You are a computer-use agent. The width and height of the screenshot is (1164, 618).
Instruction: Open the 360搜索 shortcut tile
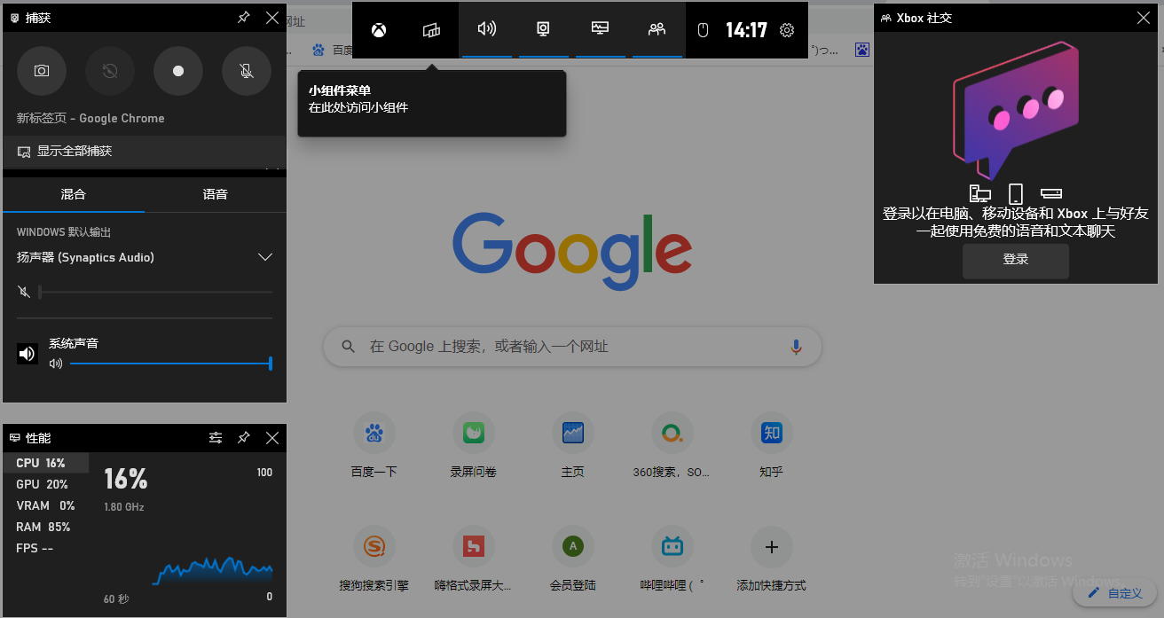672,447
